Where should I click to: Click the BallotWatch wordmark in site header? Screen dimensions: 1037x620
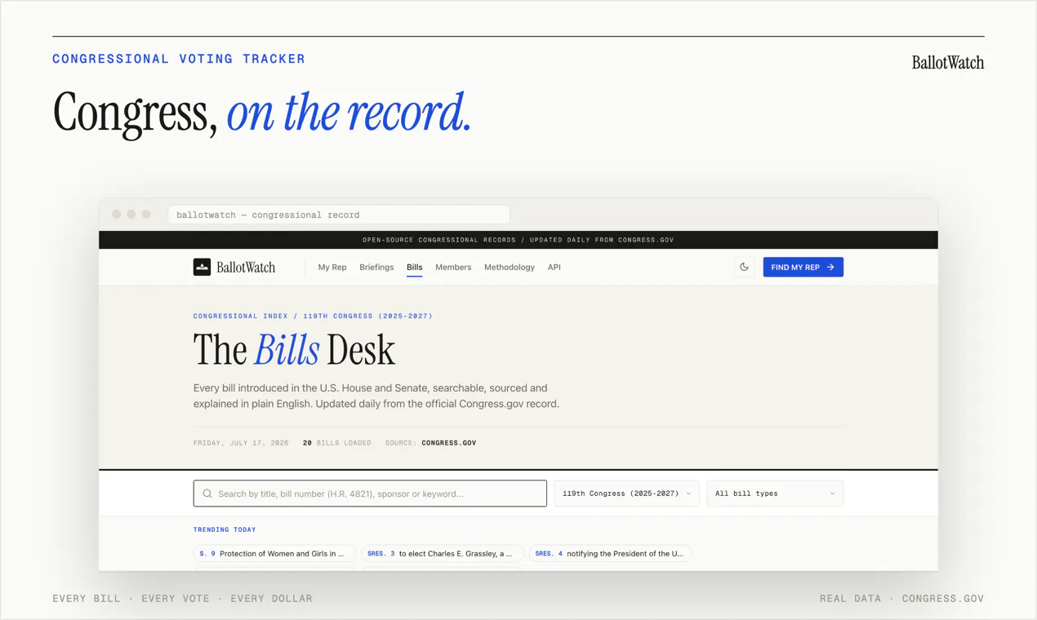(x=245, y=267)
